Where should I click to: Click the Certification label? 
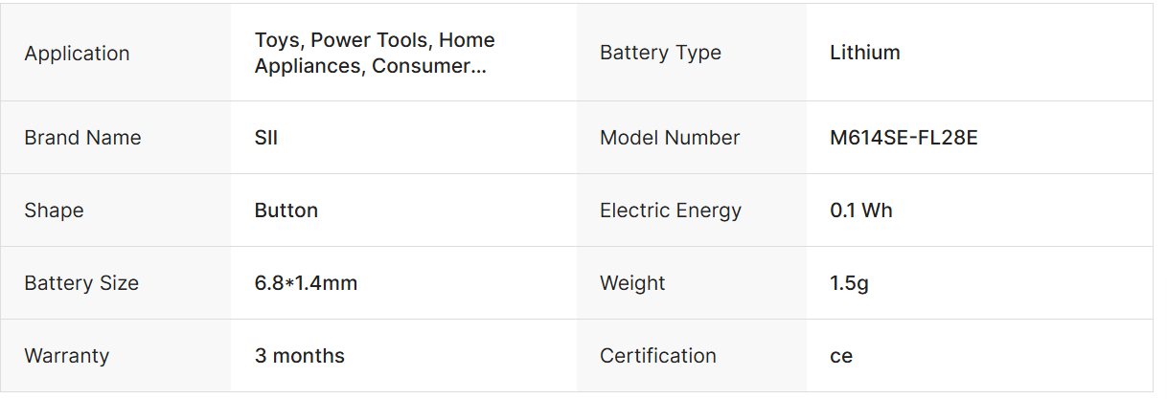(x=658, y=356)
